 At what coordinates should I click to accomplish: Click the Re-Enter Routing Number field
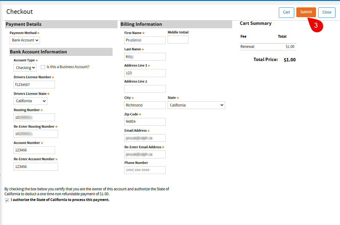tap(36, 134)
